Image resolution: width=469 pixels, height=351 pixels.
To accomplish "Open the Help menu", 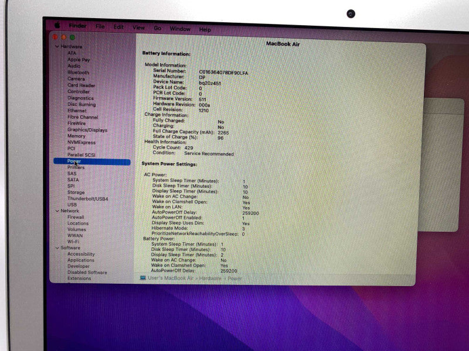I will [x=205, y=30].
